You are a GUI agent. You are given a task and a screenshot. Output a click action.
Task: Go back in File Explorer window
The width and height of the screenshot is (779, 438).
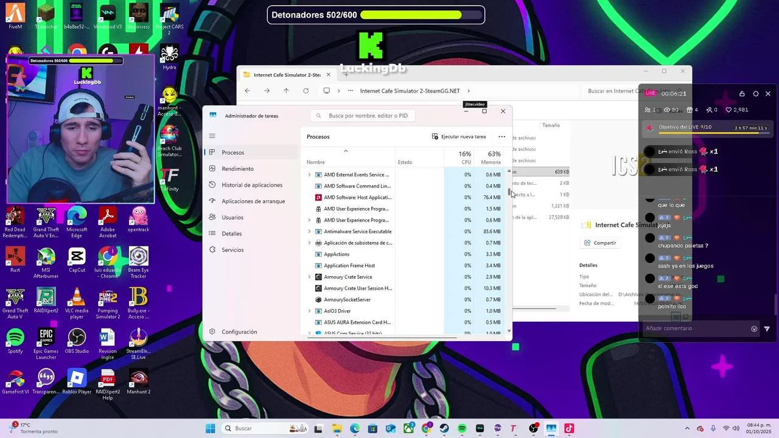pos(247,91)
